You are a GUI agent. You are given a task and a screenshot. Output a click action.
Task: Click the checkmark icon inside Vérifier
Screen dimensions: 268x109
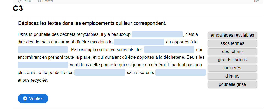pyautogui.click(x=25, y=98)
